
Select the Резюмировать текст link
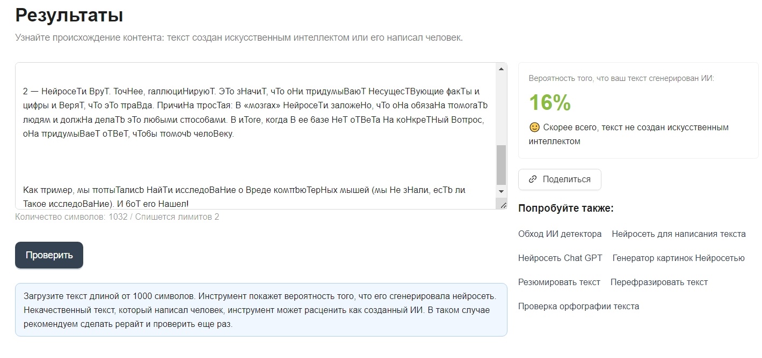pyautogui.click(x=559, y=282)
